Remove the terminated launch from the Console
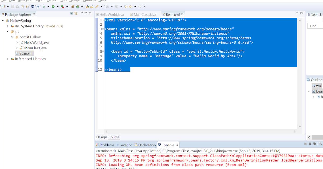Viewport: 323px width, 169px height. click(x=310, y=144)
